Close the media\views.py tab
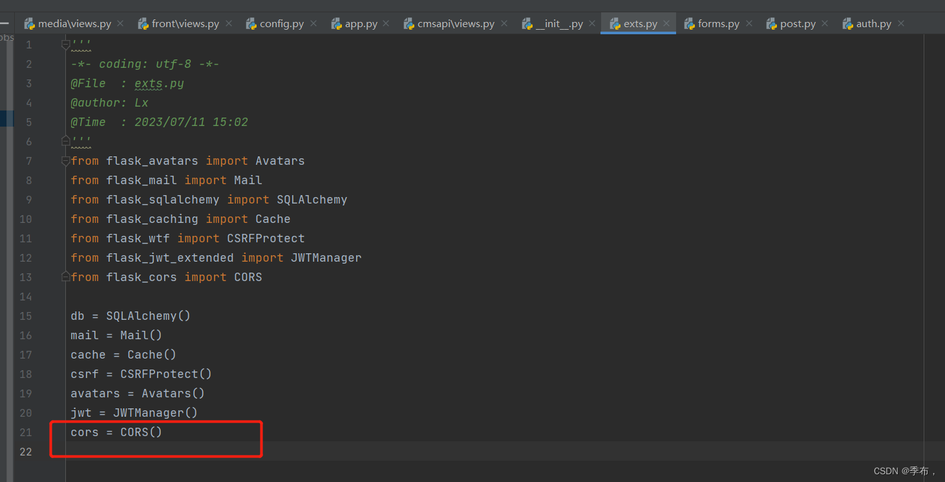Viewport: 945px width, 482px height. 120,23
